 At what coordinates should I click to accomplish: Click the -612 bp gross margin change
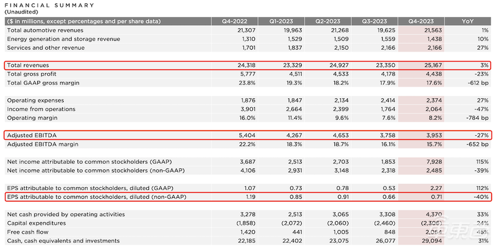tap(478, 83)
